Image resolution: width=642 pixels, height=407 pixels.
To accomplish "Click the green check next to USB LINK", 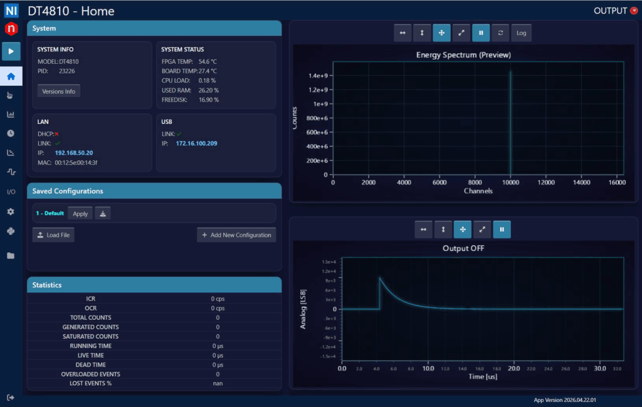I will coord(179,134).
